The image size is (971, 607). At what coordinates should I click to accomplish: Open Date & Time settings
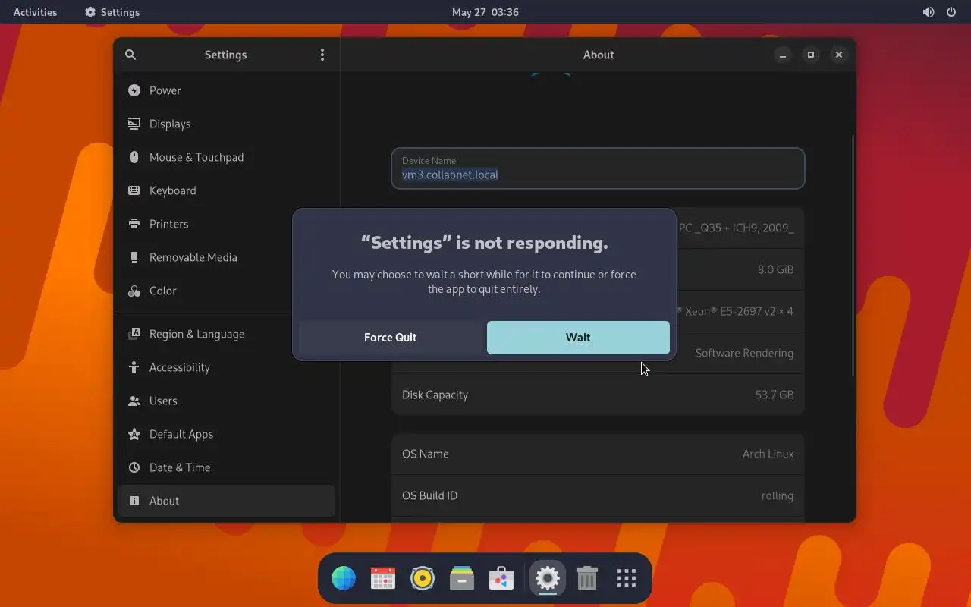pos(226,467)
